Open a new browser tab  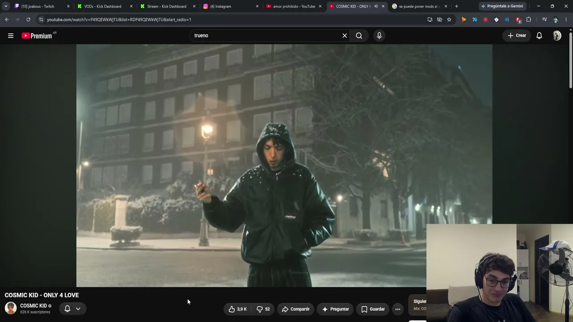coord(457,6)
